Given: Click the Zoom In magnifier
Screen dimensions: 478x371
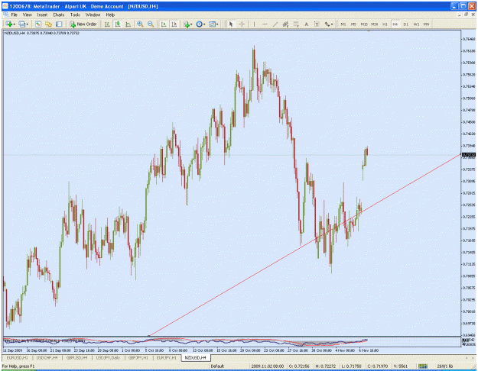Looking at the screenshot, I should [140, 24].
